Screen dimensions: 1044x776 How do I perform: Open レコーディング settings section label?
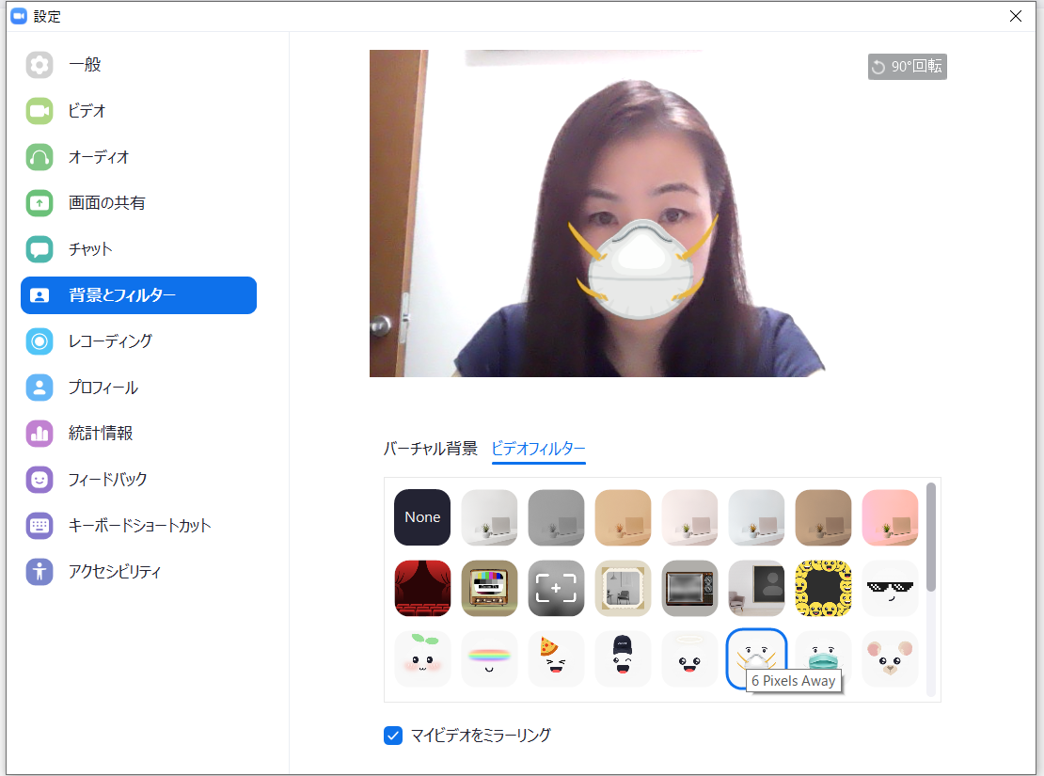[111, 341]
